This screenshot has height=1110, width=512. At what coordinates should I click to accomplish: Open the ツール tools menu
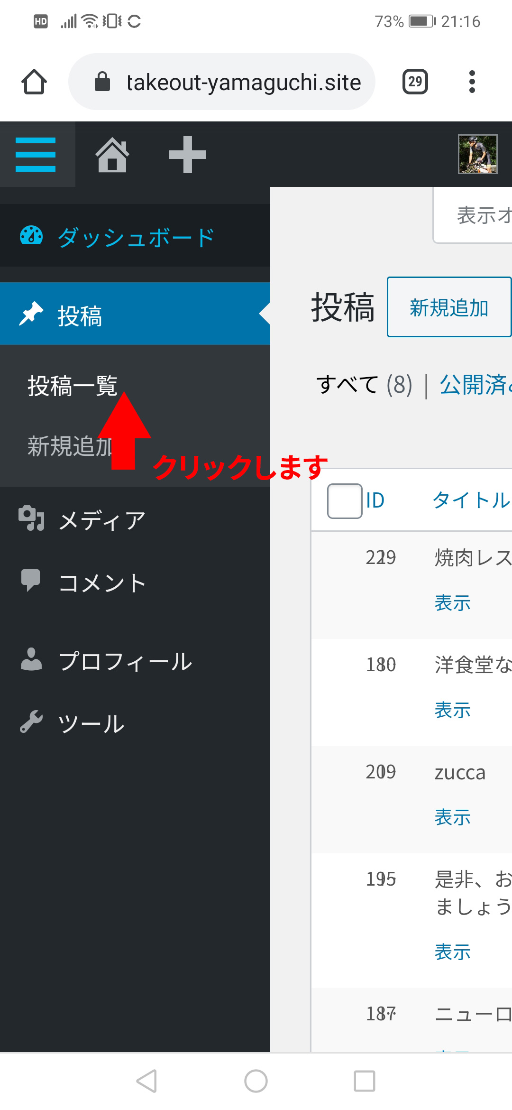[135, 723]
